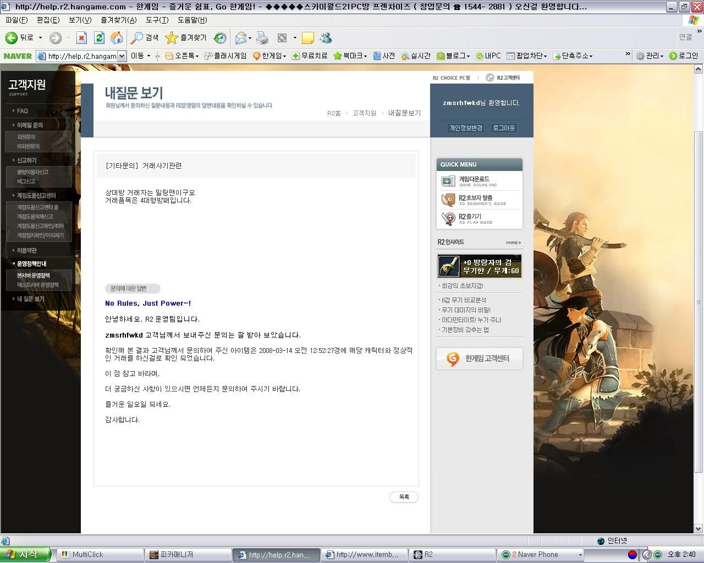Click R2초보자 탈출 guide in Quick Menu
704x563 pixels.
coord(480,200)
